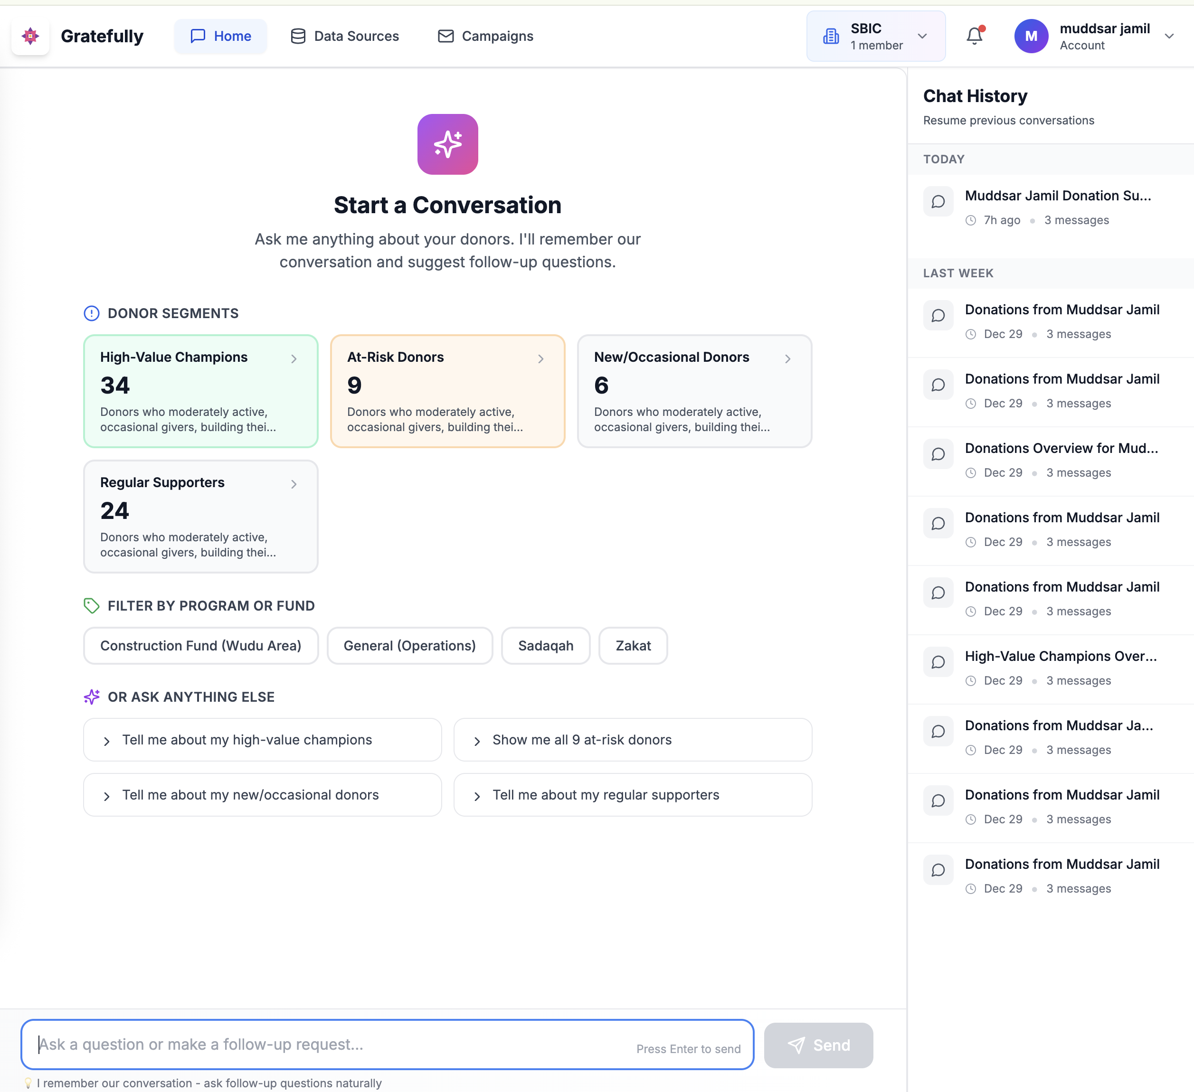Expand the SBIC workspace dropdown
This screenshot has height=1092, width=1194.
[x=922, y=36]
